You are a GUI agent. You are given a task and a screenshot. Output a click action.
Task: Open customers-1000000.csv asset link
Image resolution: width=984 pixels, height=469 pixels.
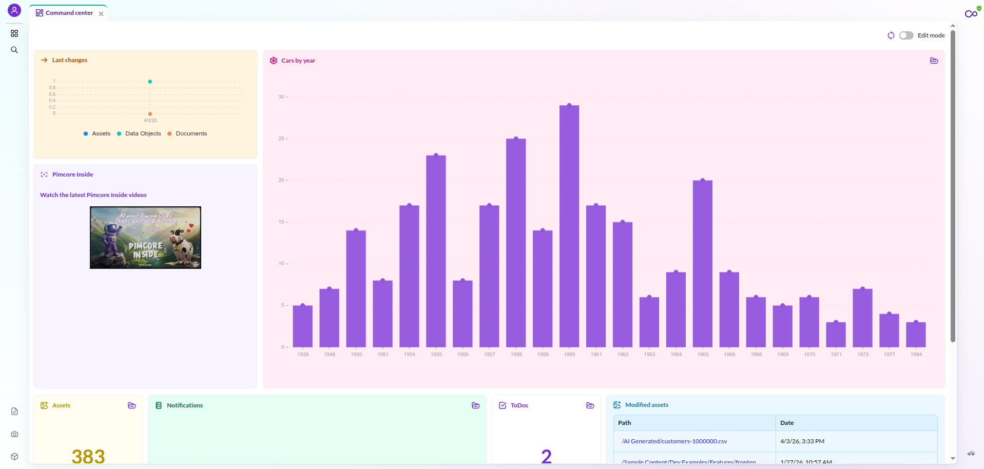pos(674,441)
